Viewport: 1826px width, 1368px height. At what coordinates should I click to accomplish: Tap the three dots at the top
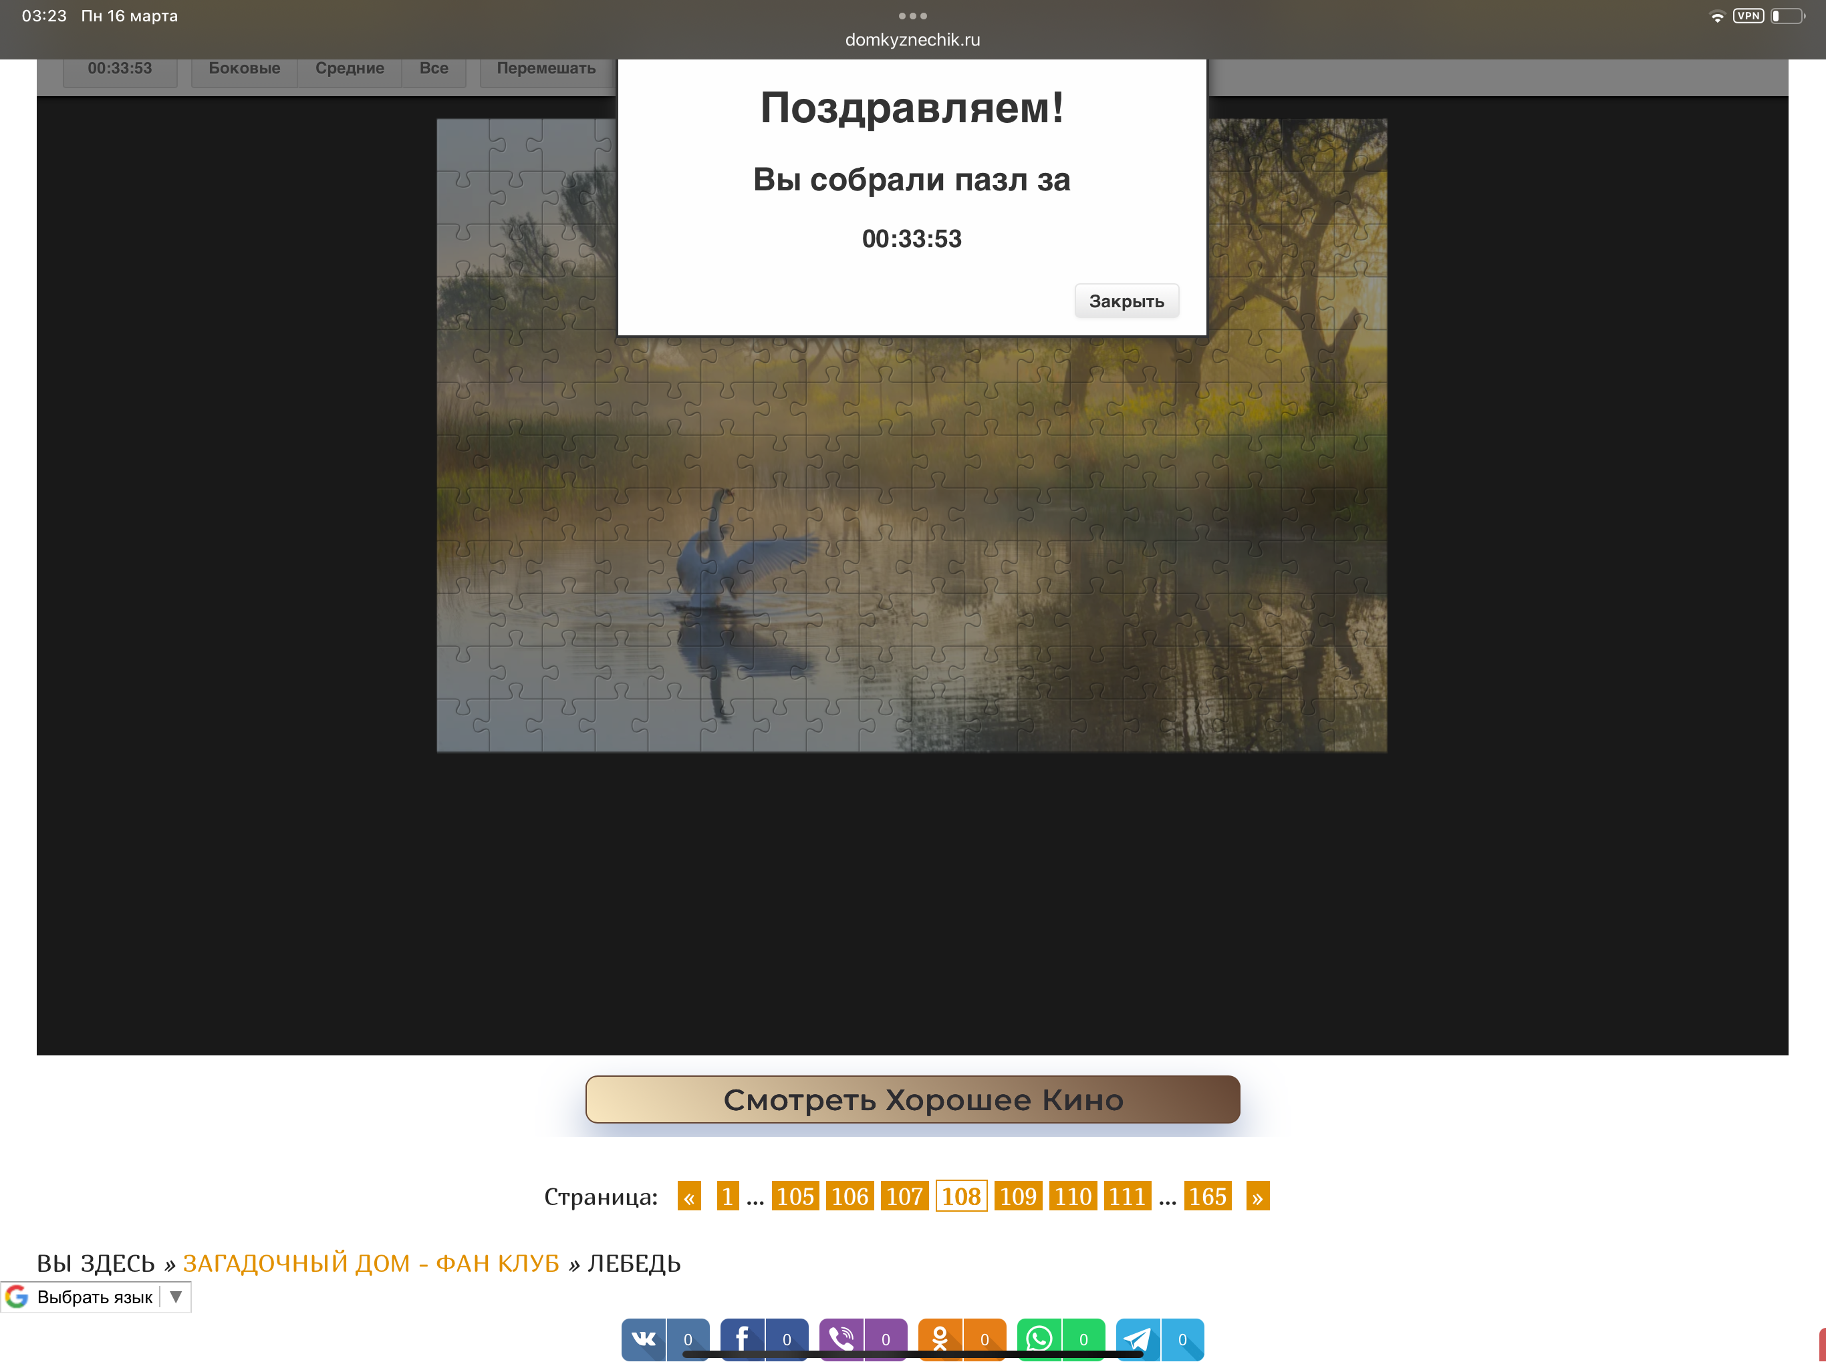(x=912, y=15)
